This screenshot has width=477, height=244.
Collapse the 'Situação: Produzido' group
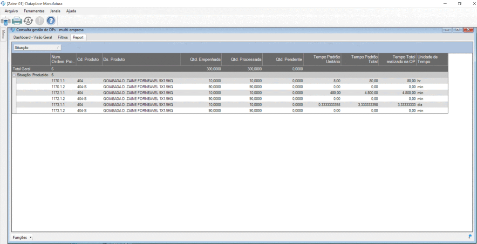(x=14, y=75)
